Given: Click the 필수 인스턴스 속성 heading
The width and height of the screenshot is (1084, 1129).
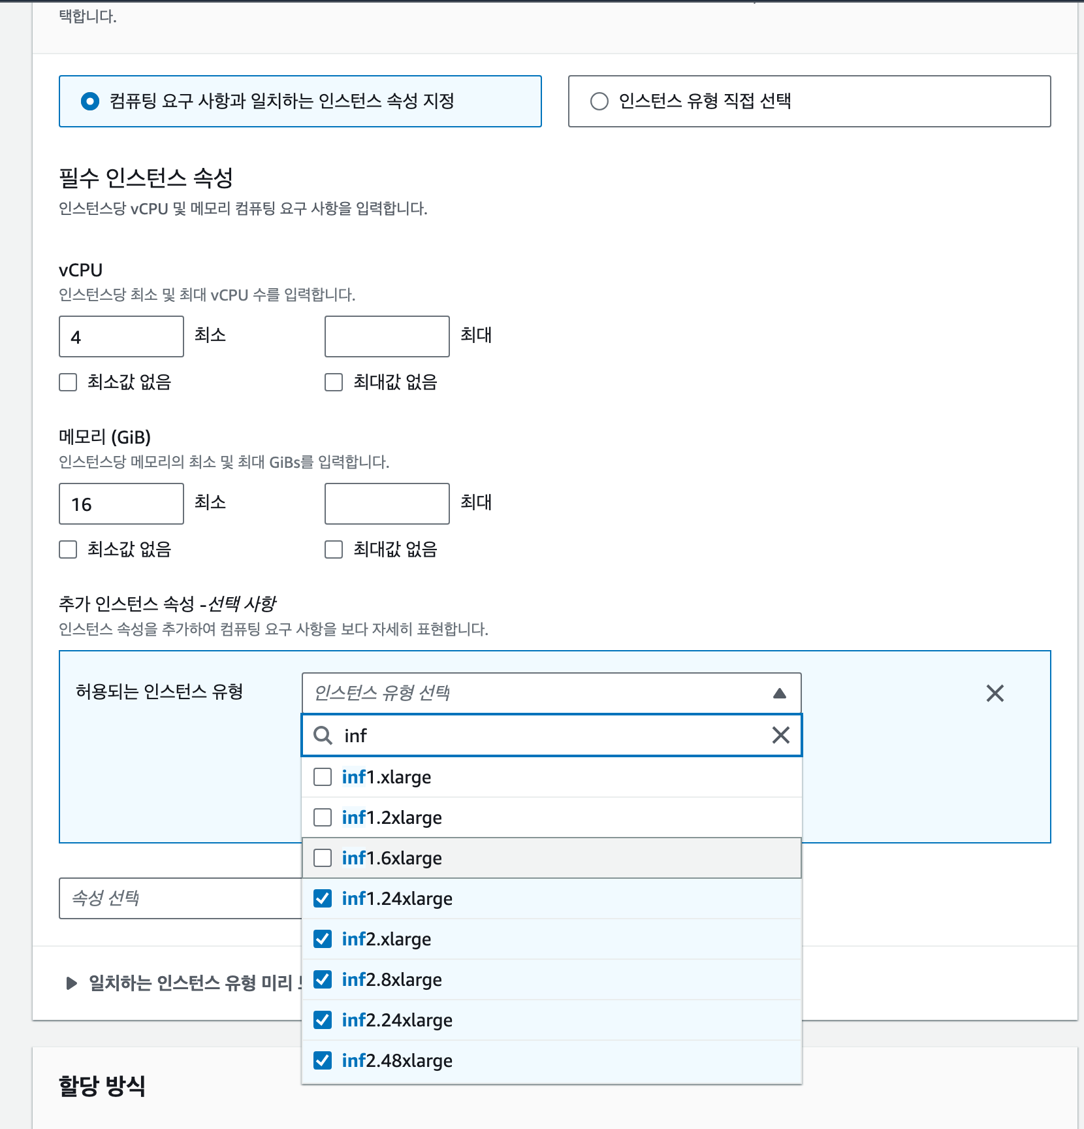Looking at the screenshot, I should [146, 178].
